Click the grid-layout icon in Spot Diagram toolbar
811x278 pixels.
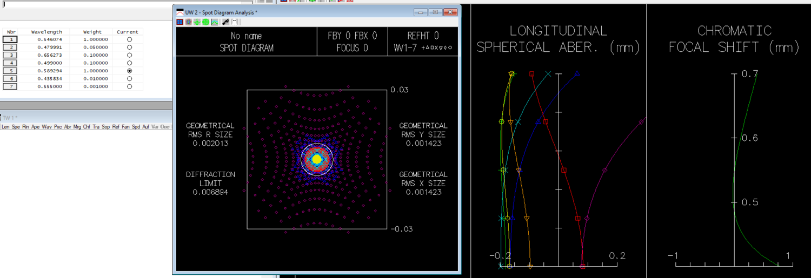(x=180, y=22)
